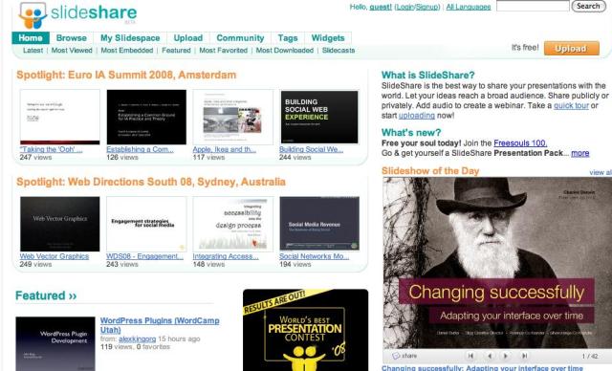Click the SlideShare logo icon
The width and height of the screenshot is (612, 371).
(33, 15)
